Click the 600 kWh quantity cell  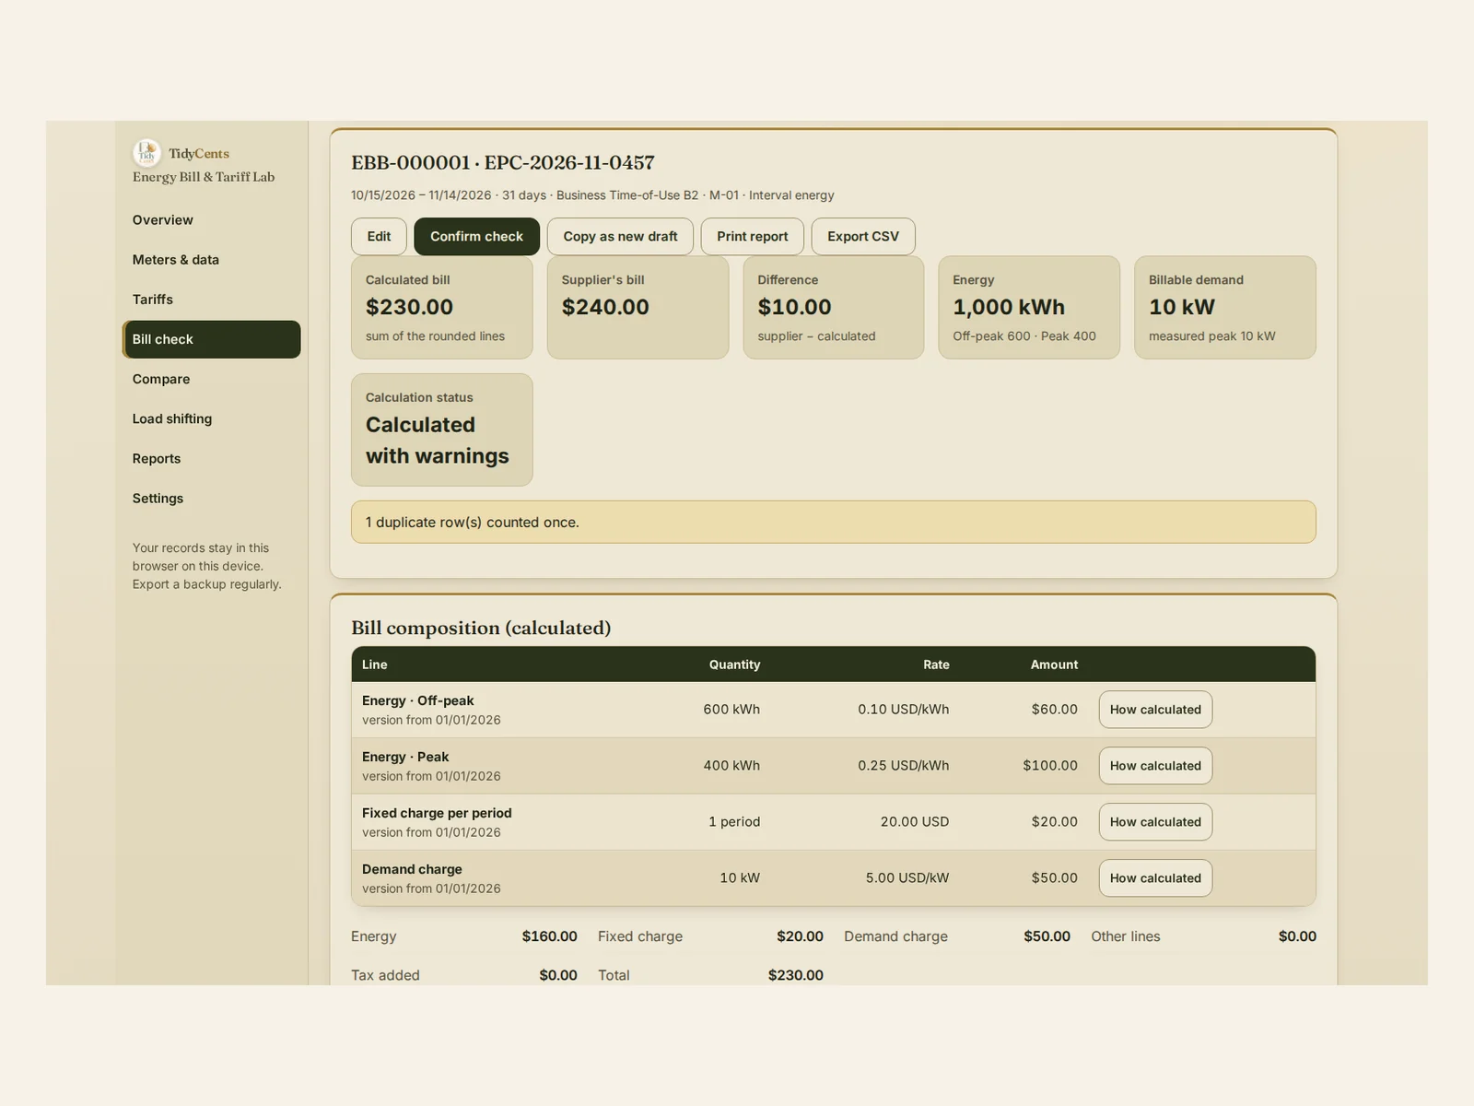[x=731, y=710]
